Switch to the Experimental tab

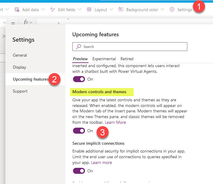click(104, 59)
